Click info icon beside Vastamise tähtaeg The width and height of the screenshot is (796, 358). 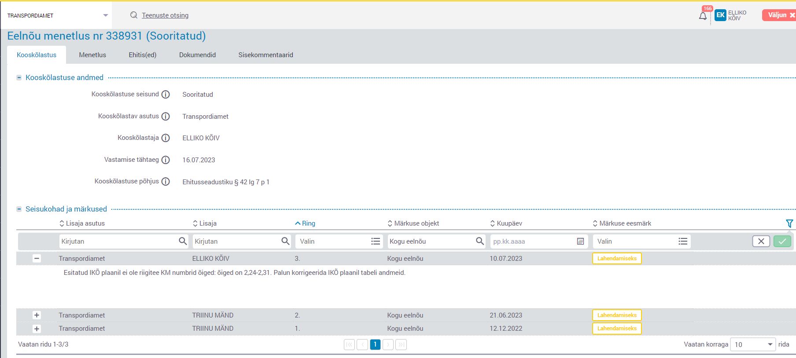pos(166,160)
